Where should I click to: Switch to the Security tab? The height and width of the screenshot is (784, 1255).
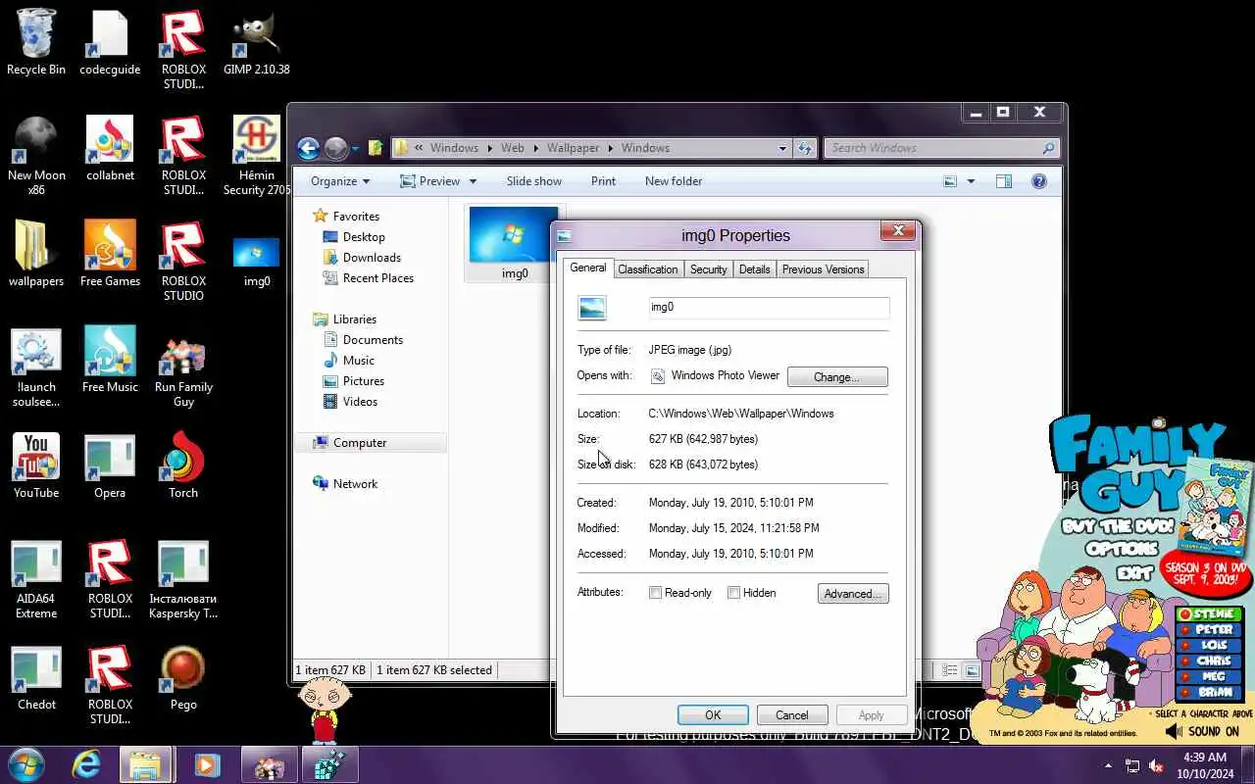point(708,269)
